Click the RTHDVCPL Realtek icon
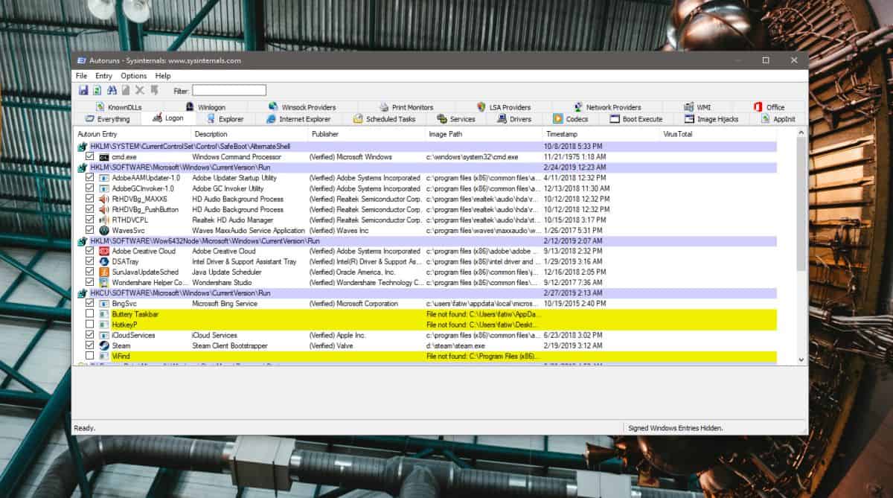893x498 pixels. coord(104,220)
